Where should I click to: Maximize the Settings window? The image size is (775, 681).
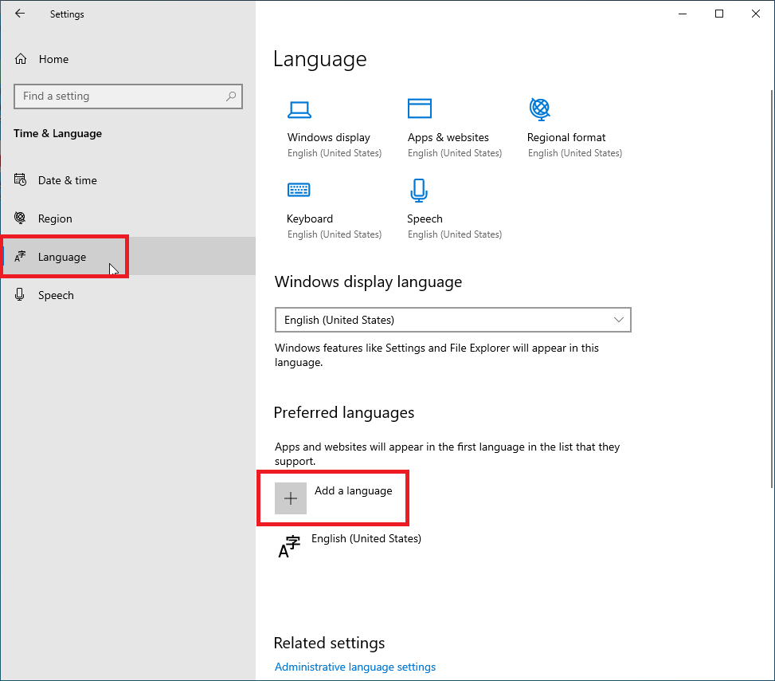pyautogui.click(x=719, y=14)
